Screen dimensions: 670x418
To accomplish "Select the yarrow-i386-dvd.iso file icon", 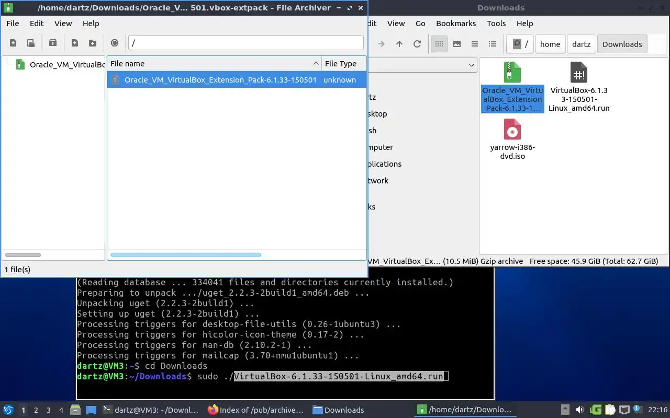I will point(512,130).
